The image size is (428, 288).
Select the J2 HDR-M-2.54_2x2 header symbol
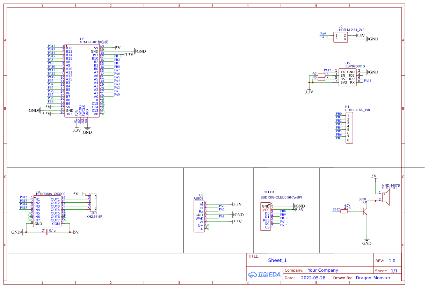[341, 37]
